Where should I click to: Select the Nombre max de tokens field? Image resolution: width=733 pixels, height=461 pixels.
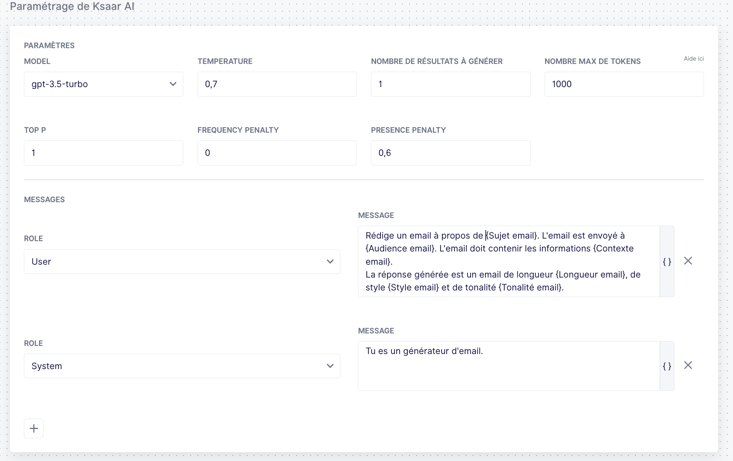point(624,84)
